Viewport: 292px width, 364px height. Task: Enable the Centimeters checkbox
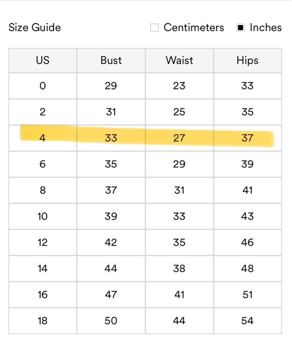(x=154, y=28)
